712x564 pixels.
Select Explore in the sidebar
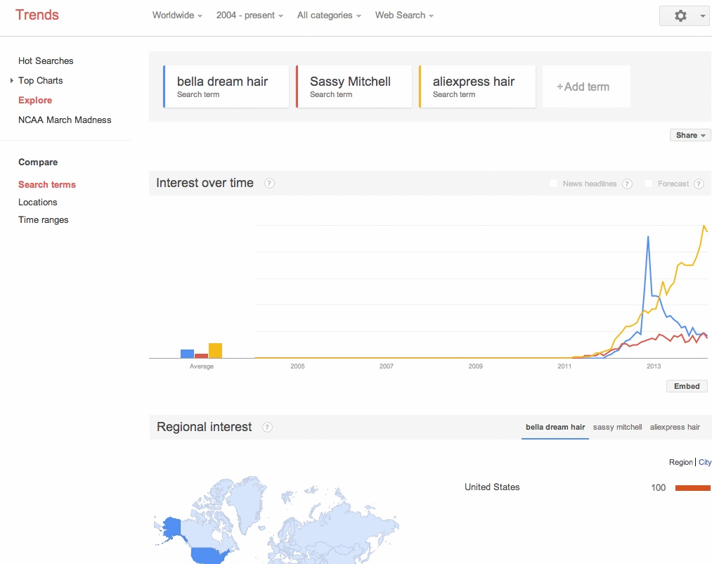coord(35,100)
